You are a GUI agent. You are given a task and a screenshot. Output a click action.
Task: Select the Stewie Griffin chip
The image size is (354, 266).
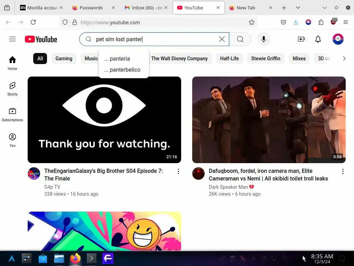point(266,59)
